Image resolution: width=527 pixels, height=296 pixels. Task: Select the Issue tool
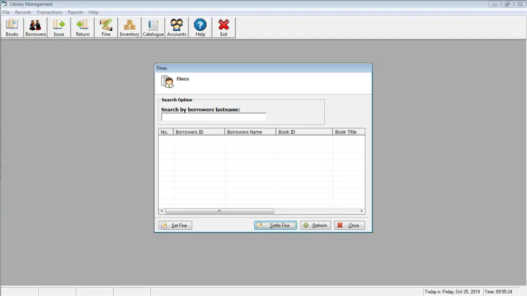59,27
